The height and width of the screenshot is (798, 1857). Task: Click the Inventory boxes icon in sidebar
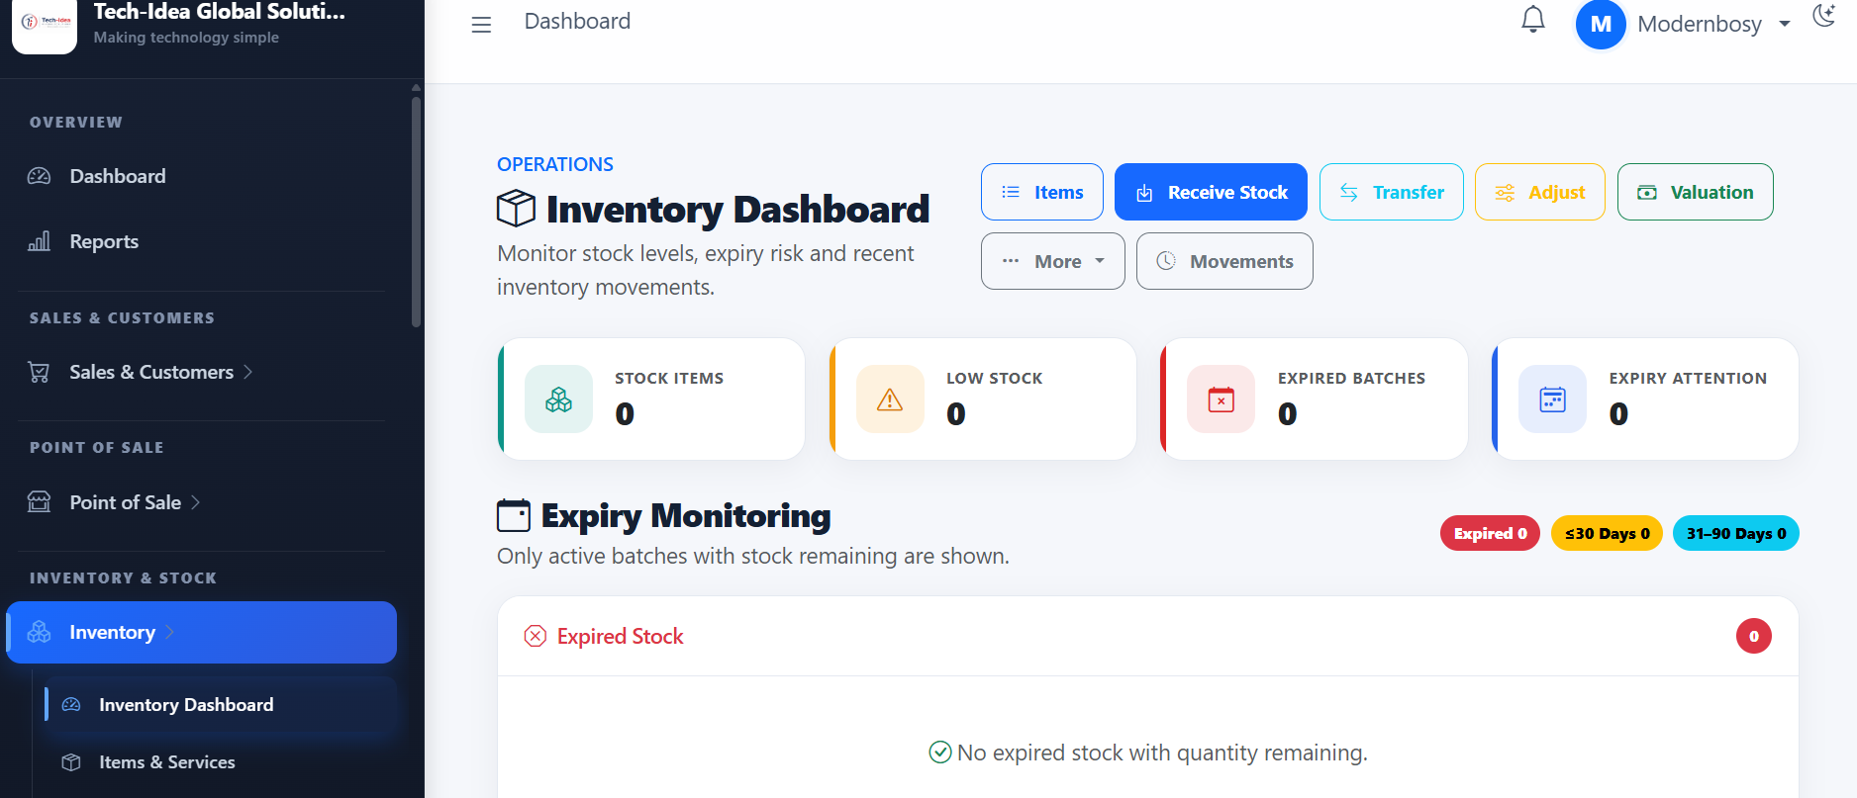pyautogui.click(x=39, y=632)
